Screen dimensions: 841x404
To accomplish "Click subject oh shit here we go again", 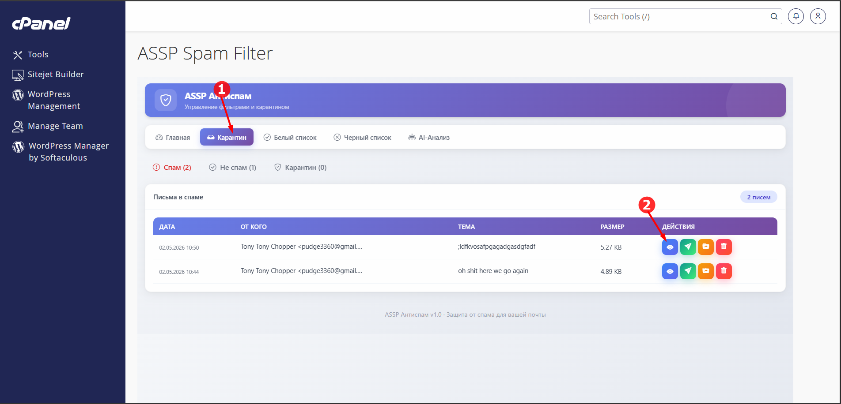I will 493,271.
